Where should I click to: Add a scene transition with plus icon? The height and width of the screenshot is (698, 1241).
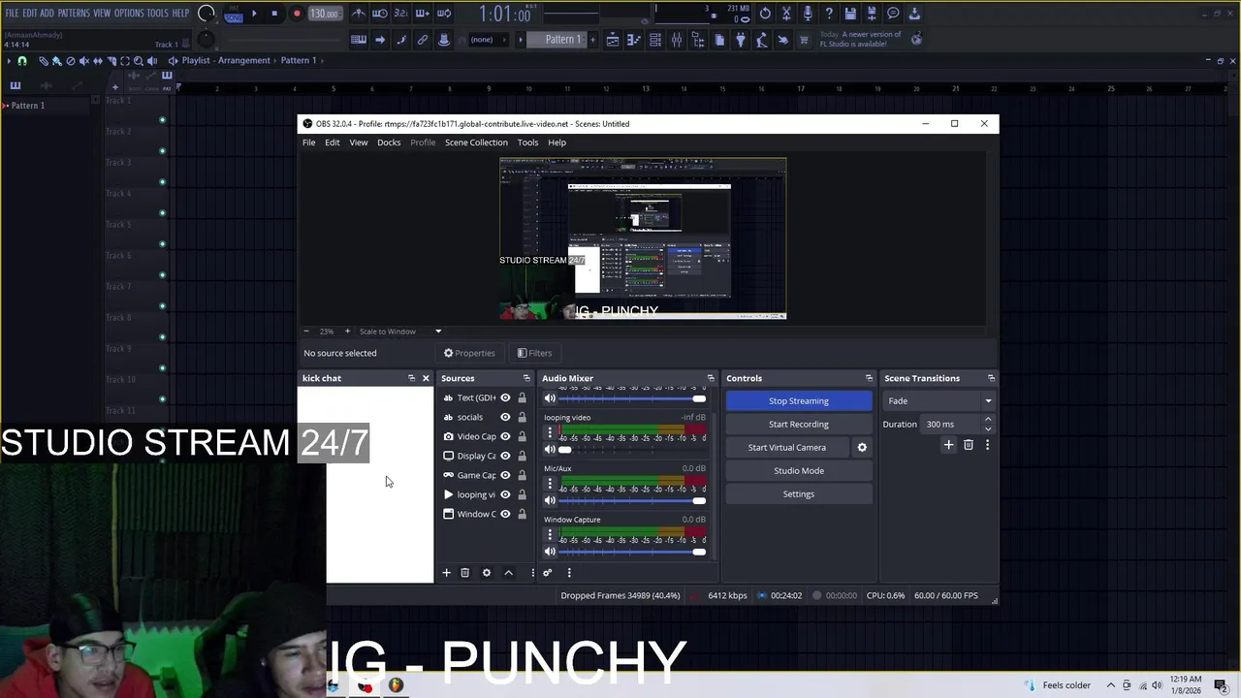coord(948,445)
